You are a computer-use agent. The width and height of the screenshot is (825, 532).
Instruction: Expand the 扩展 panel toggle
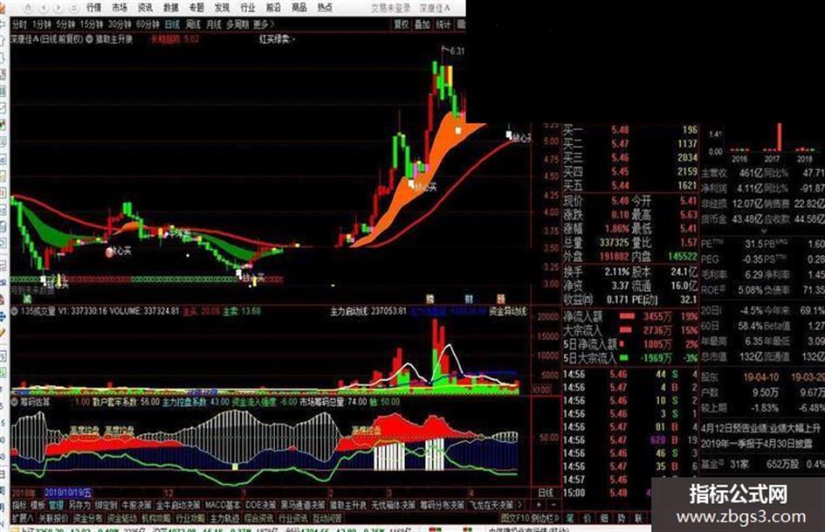pos(23,518)
